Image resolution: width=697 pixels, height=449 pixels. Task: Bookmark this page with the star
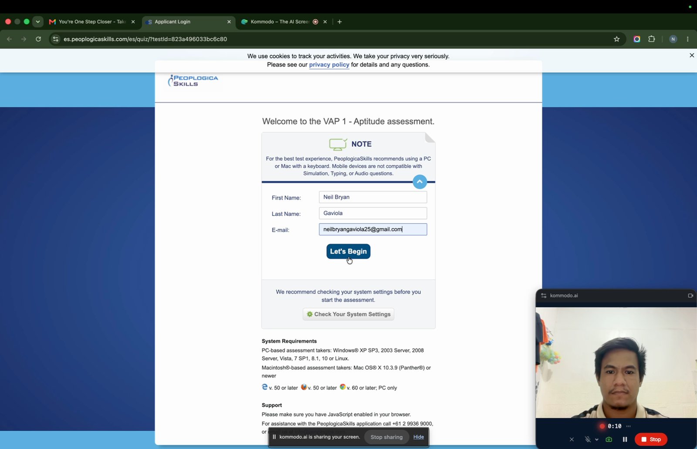(616, 39)
